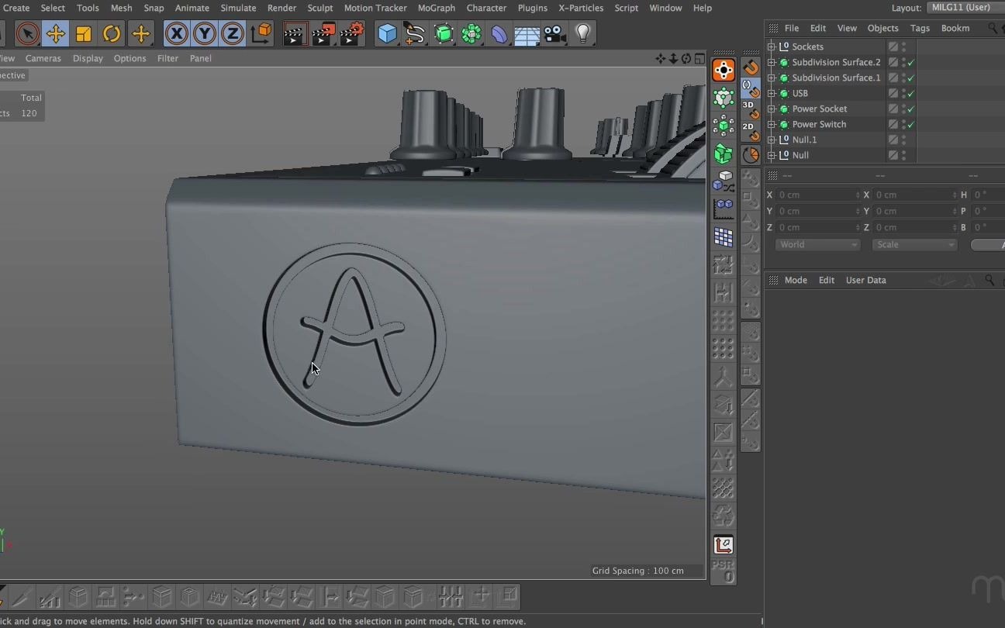Click the Cube primitive icon
The width and height of the screenshot is (1005, 628).
point(387,33)
